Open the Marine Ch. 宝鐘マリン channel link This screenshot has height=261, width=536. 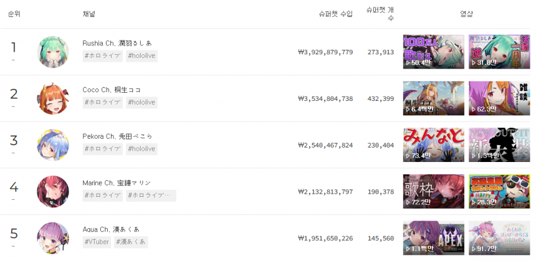click(117, 183)
